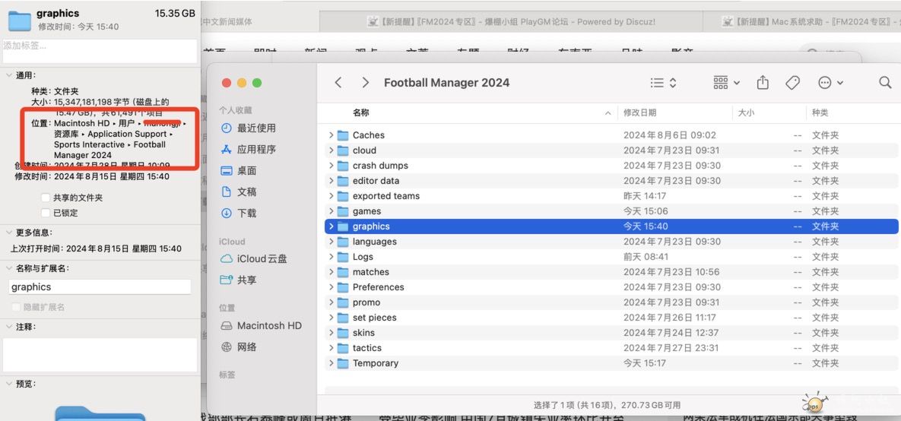Collapse the 通用 section in info panel
The width and height of the screenshot is (901, 421).
click(x=8, y=75)
